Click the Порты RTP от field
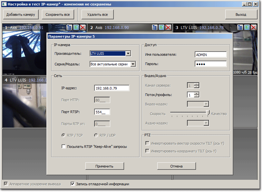Viewport: 263px width, 192px height. pos(102,124)
